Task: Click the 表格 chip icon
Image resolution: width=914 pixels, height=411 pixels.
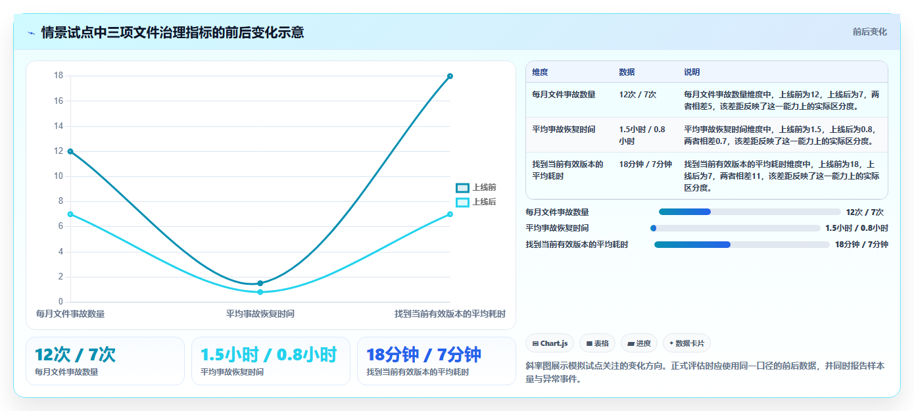Action: [x=589, y=343]
